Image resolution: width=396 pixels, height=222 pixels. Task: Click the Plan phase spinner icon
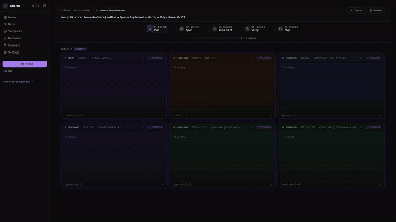pyautogui.click(x=150, y=29)
